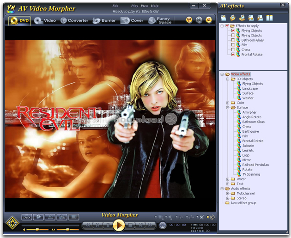The width and height of the screenshot is (291, 238).
Task: Expand the Color folder
Action: [x=228, y=103]
